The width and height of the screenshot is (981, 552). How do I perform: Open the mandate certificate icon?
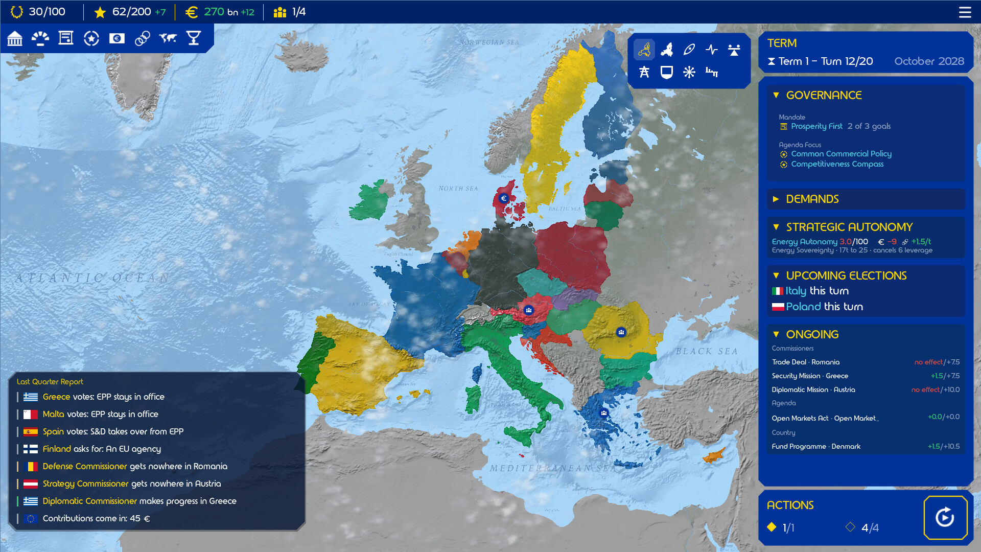coord(66,38)
